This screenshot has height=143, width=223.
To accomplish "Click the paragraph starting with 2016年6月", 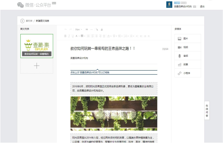I will [114, 88].
